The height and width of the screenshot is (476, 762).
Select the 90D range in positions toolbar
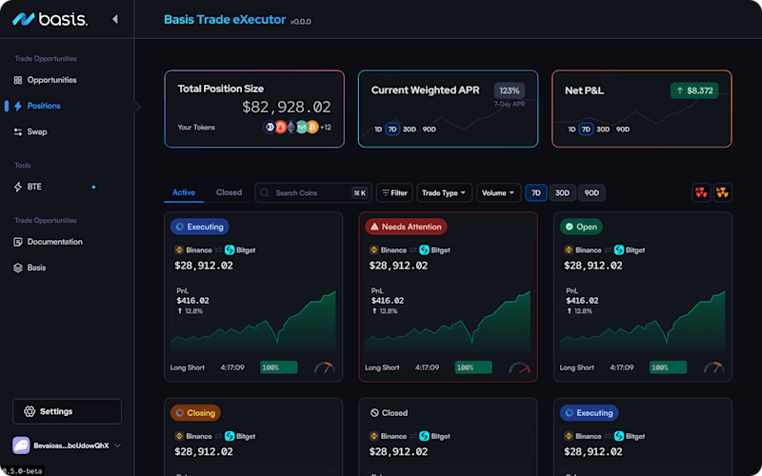coord(592,193)
